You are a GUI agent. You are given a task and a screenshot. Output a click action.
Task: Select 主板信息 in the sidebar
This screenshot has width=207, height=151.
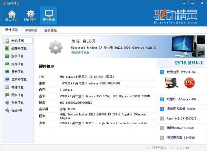click(17, 56)
